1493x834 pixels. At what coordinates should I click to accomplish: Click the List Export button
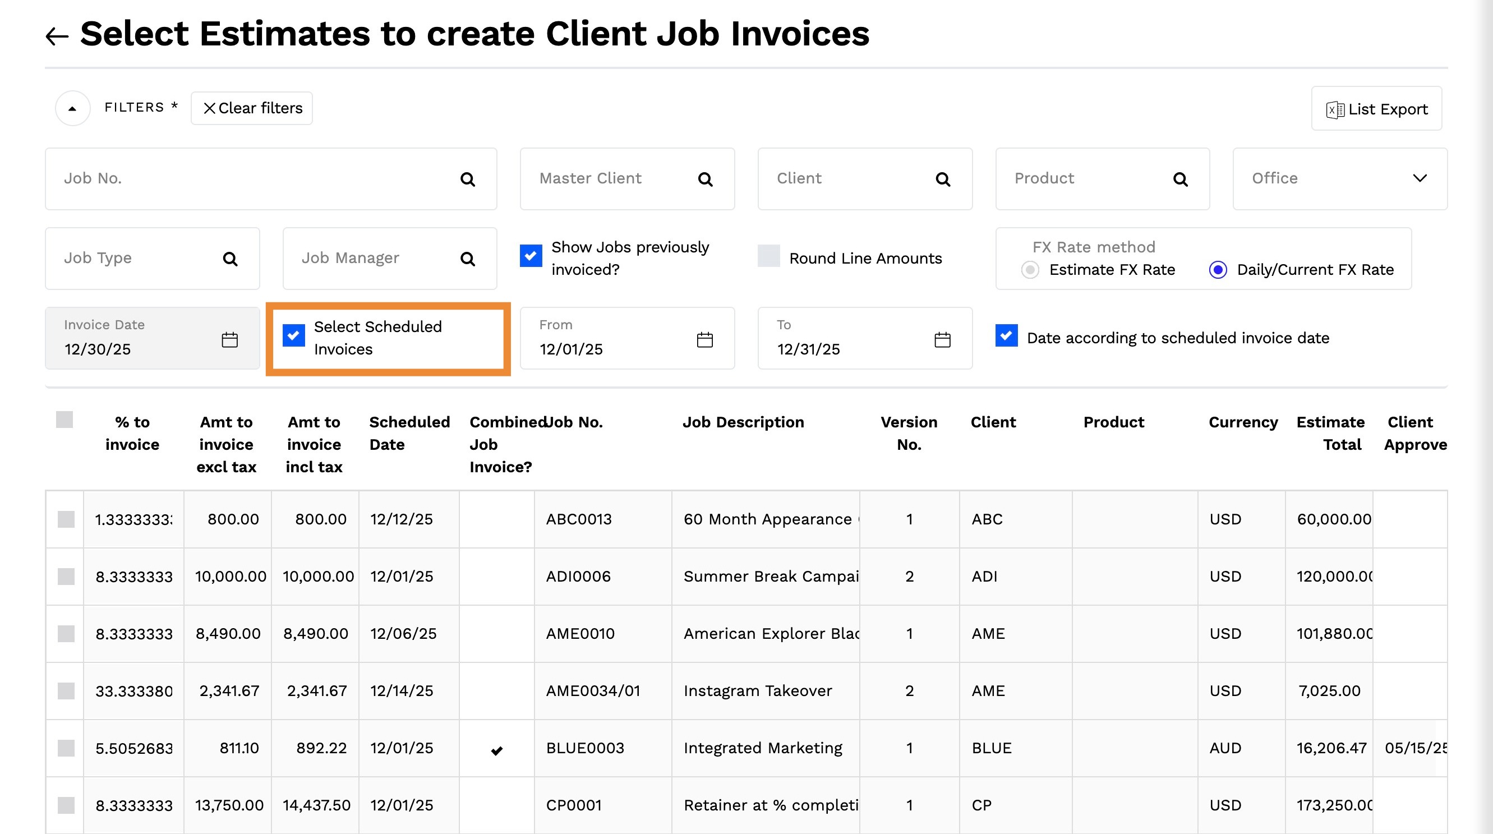click(1376, 109)
